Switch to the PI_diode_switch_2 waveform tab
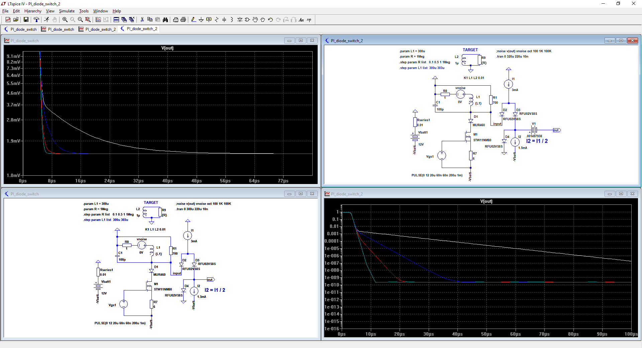This screenshot has height=348, width=642. coord(97,29)
